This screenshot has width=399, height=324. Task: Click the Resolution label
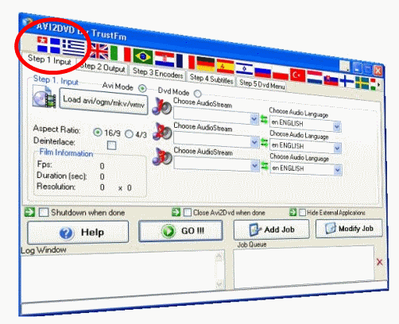pos(56,187)
